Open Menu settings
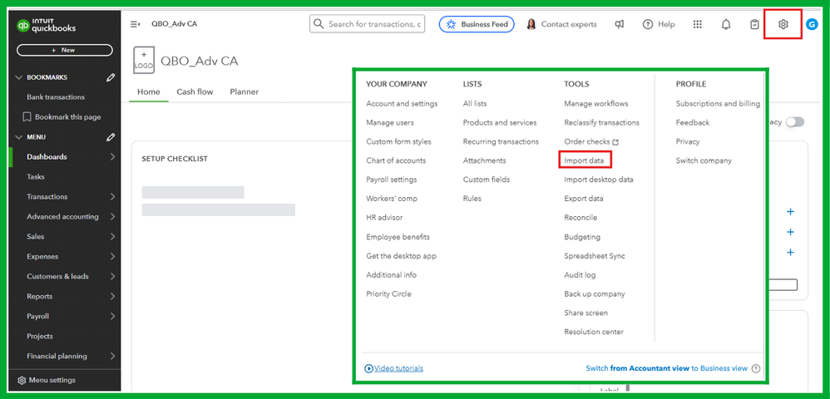The image size is (830, 399). (52, 380)
